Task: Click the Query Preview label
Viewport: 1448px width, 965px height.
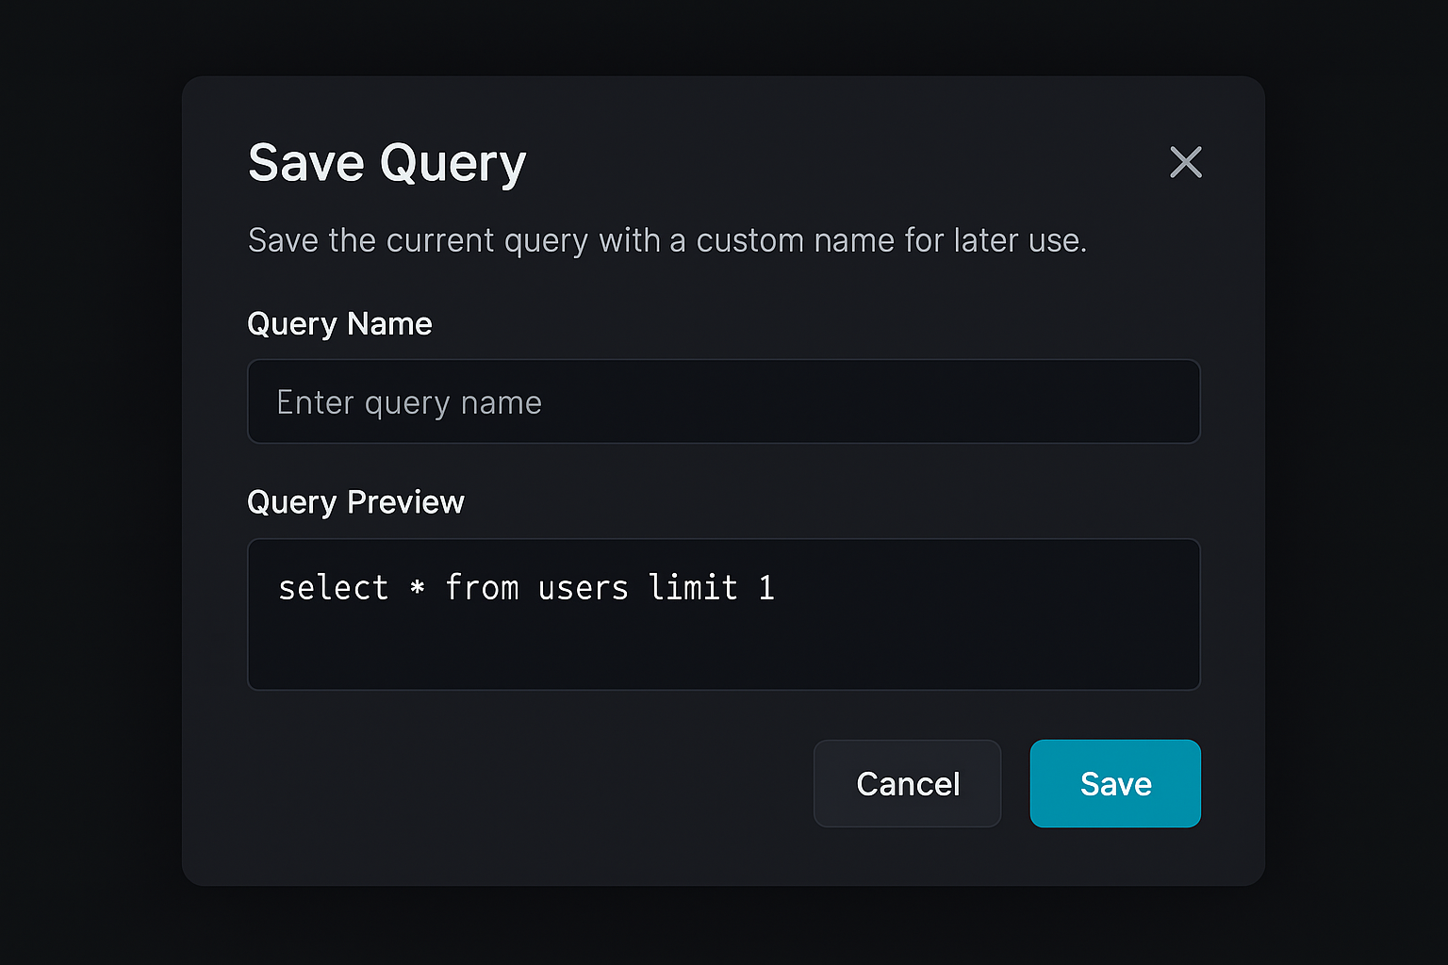Action: 355,501
